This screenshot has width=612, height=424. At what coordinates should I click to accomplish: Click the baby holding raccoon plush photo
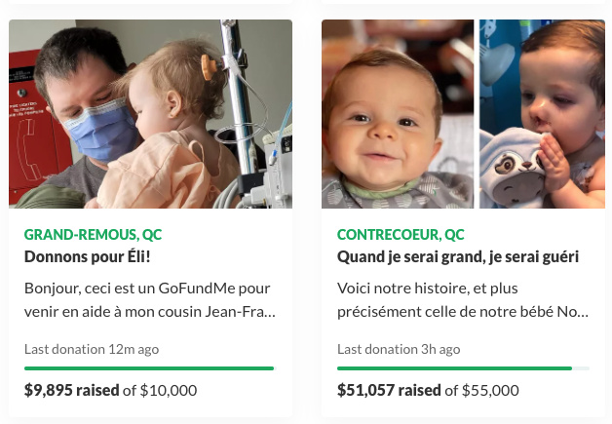542,114
